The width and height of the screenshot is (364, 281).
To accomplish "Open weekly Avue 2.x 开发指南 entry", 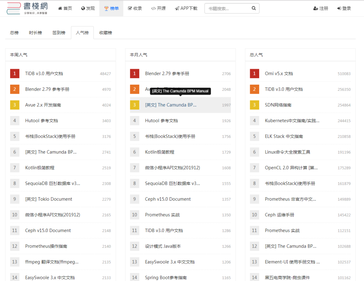I will coord(43,105).
